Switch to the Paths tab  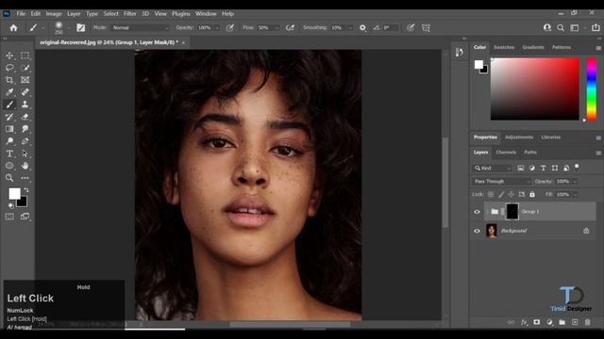(530, 153)
